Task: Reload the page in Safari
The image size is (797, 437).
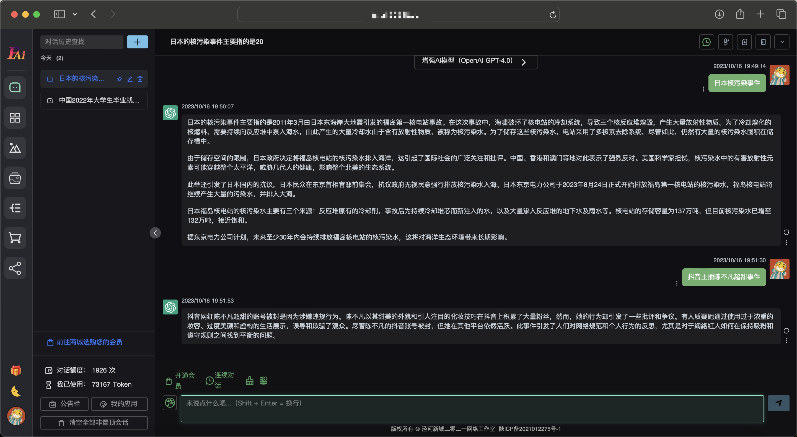Action: 553,15
